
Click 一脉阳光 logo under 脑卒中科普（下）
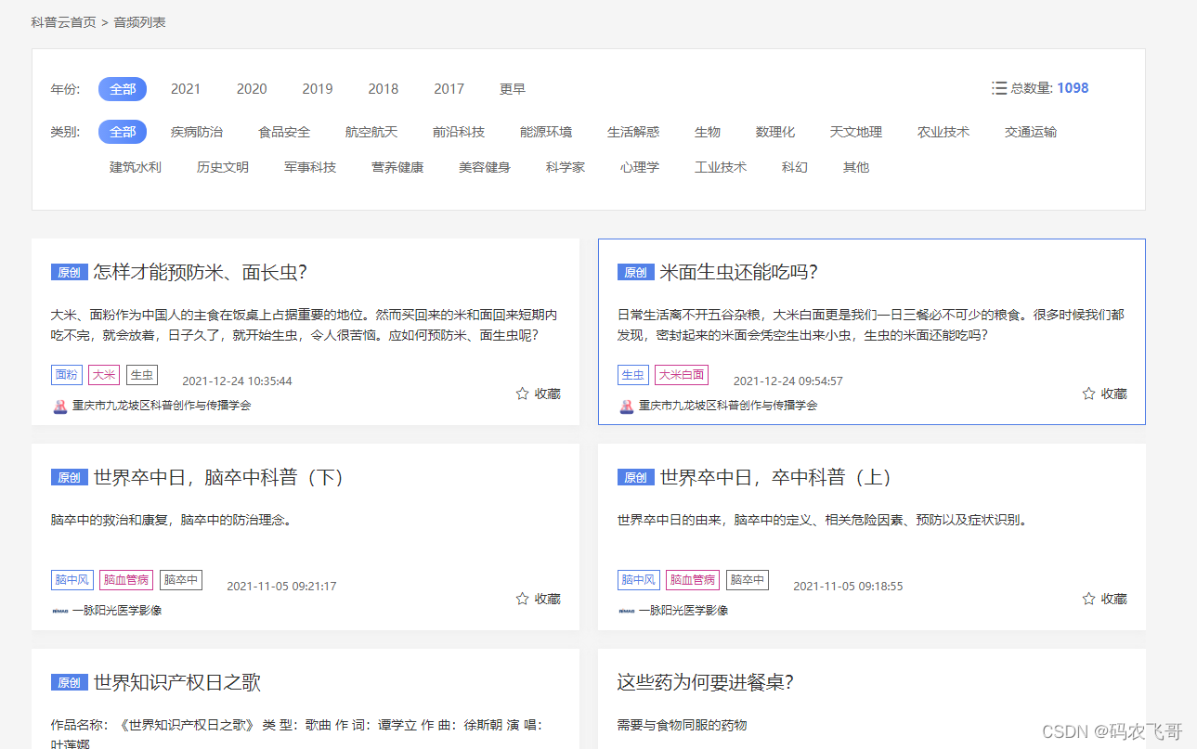(x=59, y=611)
